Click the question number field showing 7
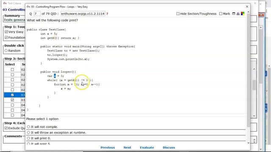 tap(37, 14)
